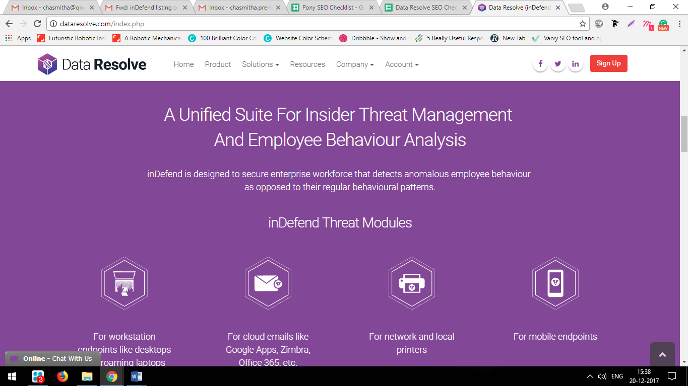688x386 pixels.
Task: Switch to the Fwd: inDefend listing tab
Action: 146,8
